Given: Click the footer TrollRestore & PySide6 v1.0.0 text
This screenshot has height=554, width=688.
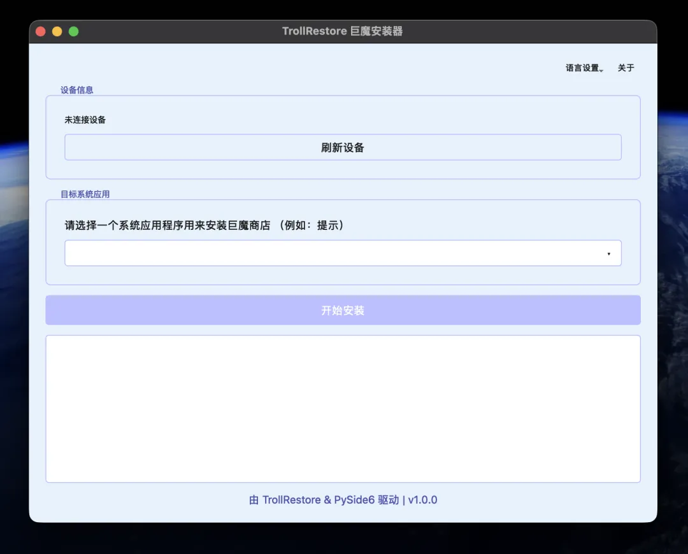Looking at the screenshot, I should [343, 500].
